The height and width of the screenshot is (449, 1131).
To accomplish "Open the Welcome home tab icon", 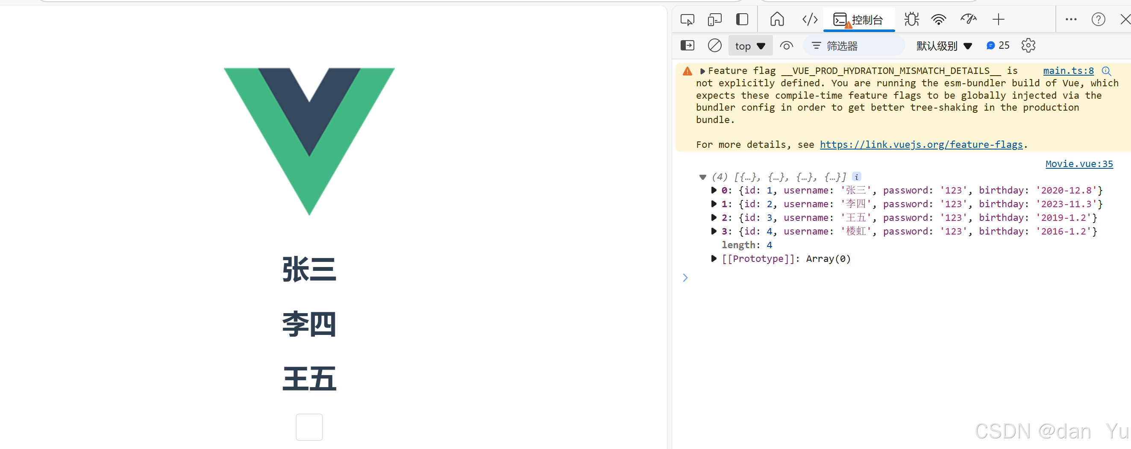I will tap(777, 19).
